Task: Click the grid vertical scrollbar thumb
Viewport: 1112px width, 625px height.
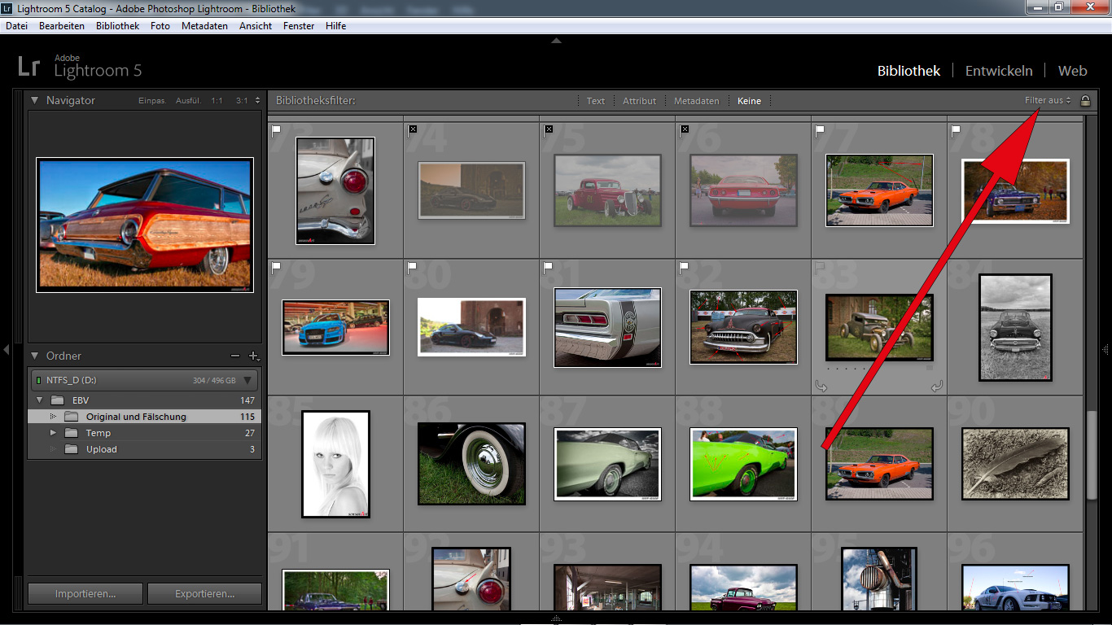Action: pos(1092,456)
